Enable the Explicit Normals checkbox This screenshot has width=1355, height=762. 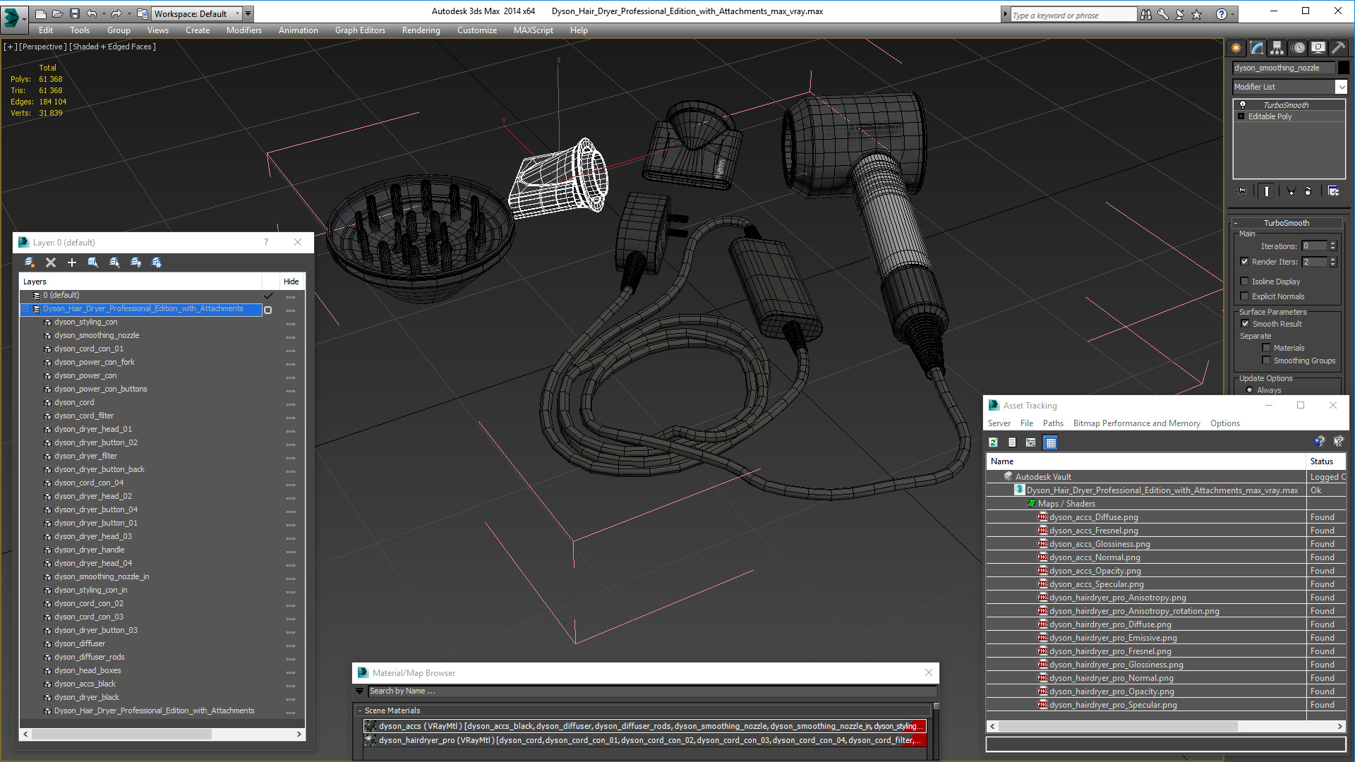[x=1245, y=296]
